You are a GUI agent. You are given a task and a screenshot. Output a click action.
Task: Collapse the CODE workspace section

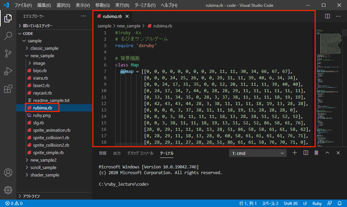(54, 34)
